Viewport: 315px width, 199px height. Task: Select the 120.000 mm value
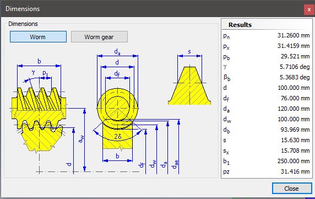tap(294, 109)
